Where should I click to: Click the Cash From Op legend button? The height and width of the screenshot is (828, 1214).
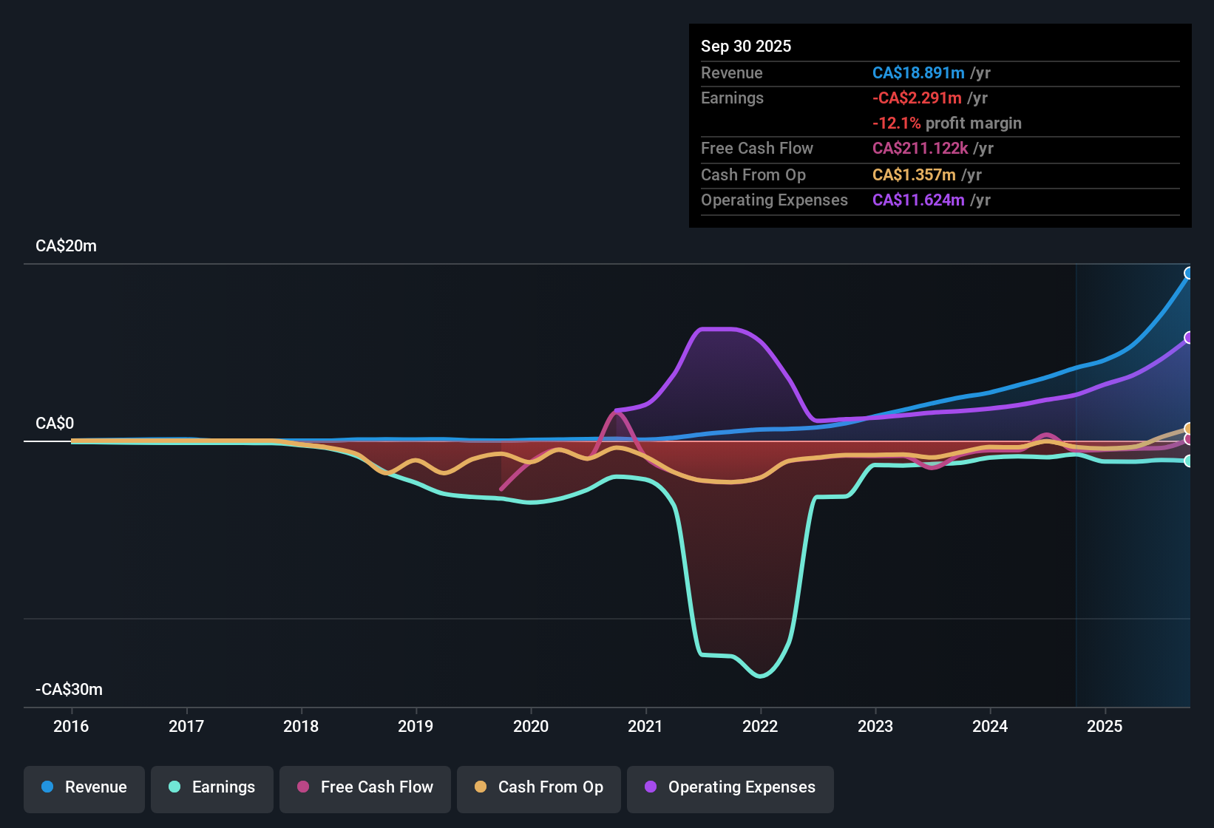click(x=538, y=787)
